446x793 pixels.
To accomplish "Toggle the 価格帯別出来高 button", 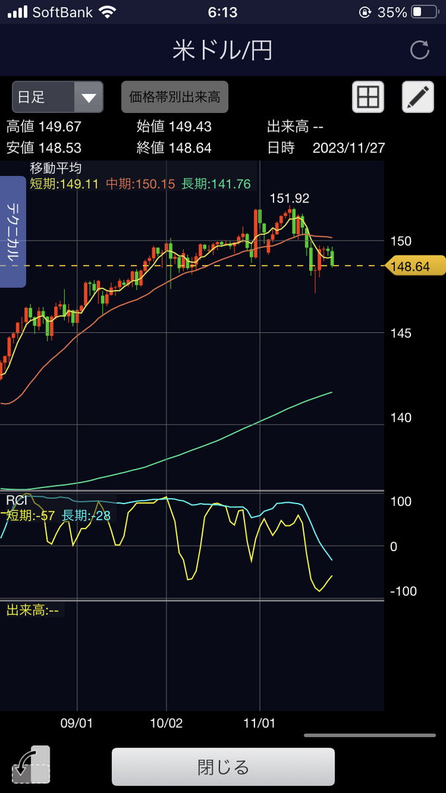I will (175, 97).
